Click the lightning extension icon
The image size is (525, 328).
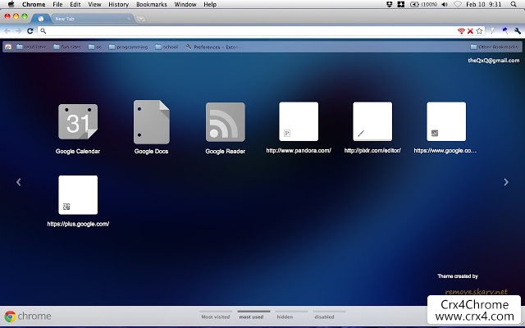pyautogui.click(x=492, y=31)
